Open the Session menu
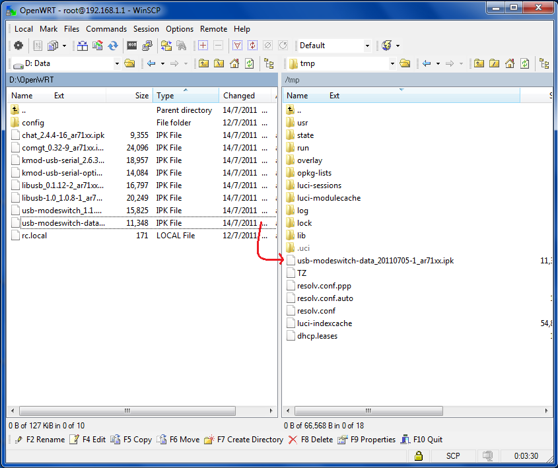 click(x=146, y=29)
